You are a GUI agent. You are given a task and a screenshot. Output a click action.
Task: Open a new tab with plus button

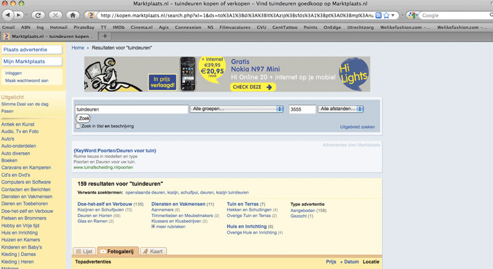pos(105,36)
